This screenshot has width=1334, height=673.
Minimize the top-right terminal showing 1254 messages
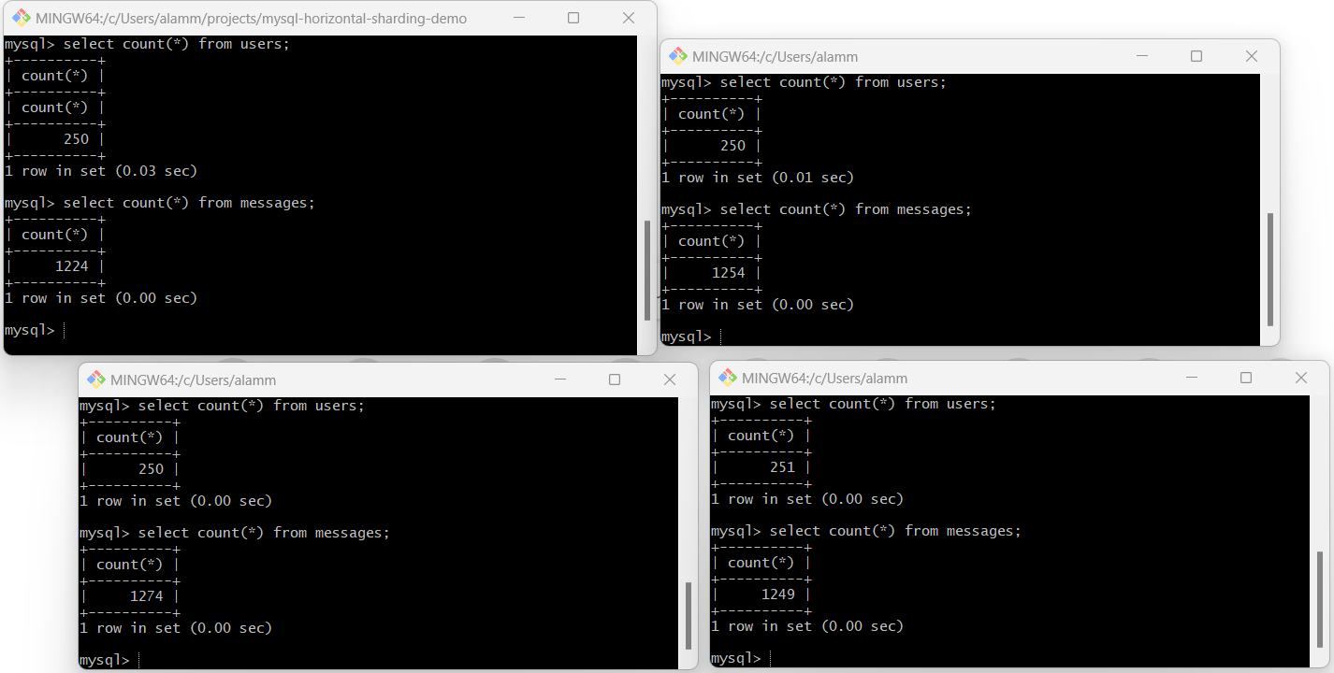1140,56
